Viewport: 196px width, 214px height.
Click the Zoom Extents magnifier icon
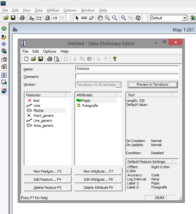[x=123, y=18]
